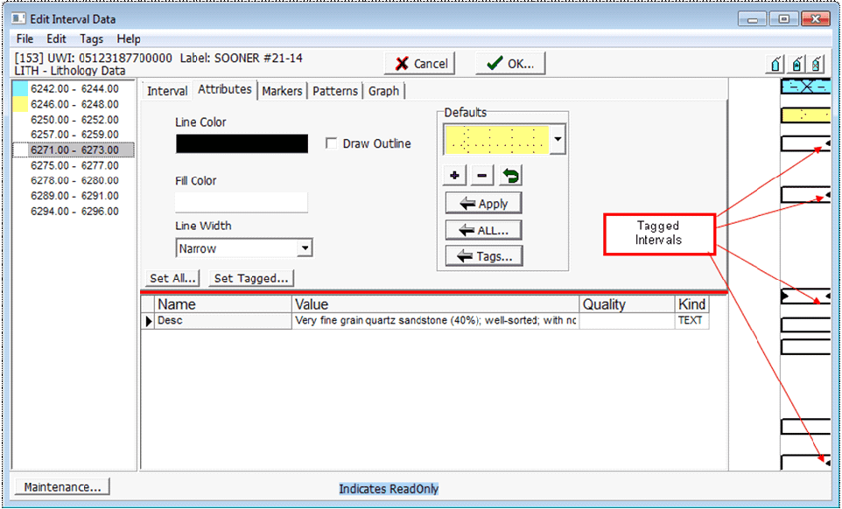
Task: Switch to the Markers tab
Action: [x=282, y=91]
